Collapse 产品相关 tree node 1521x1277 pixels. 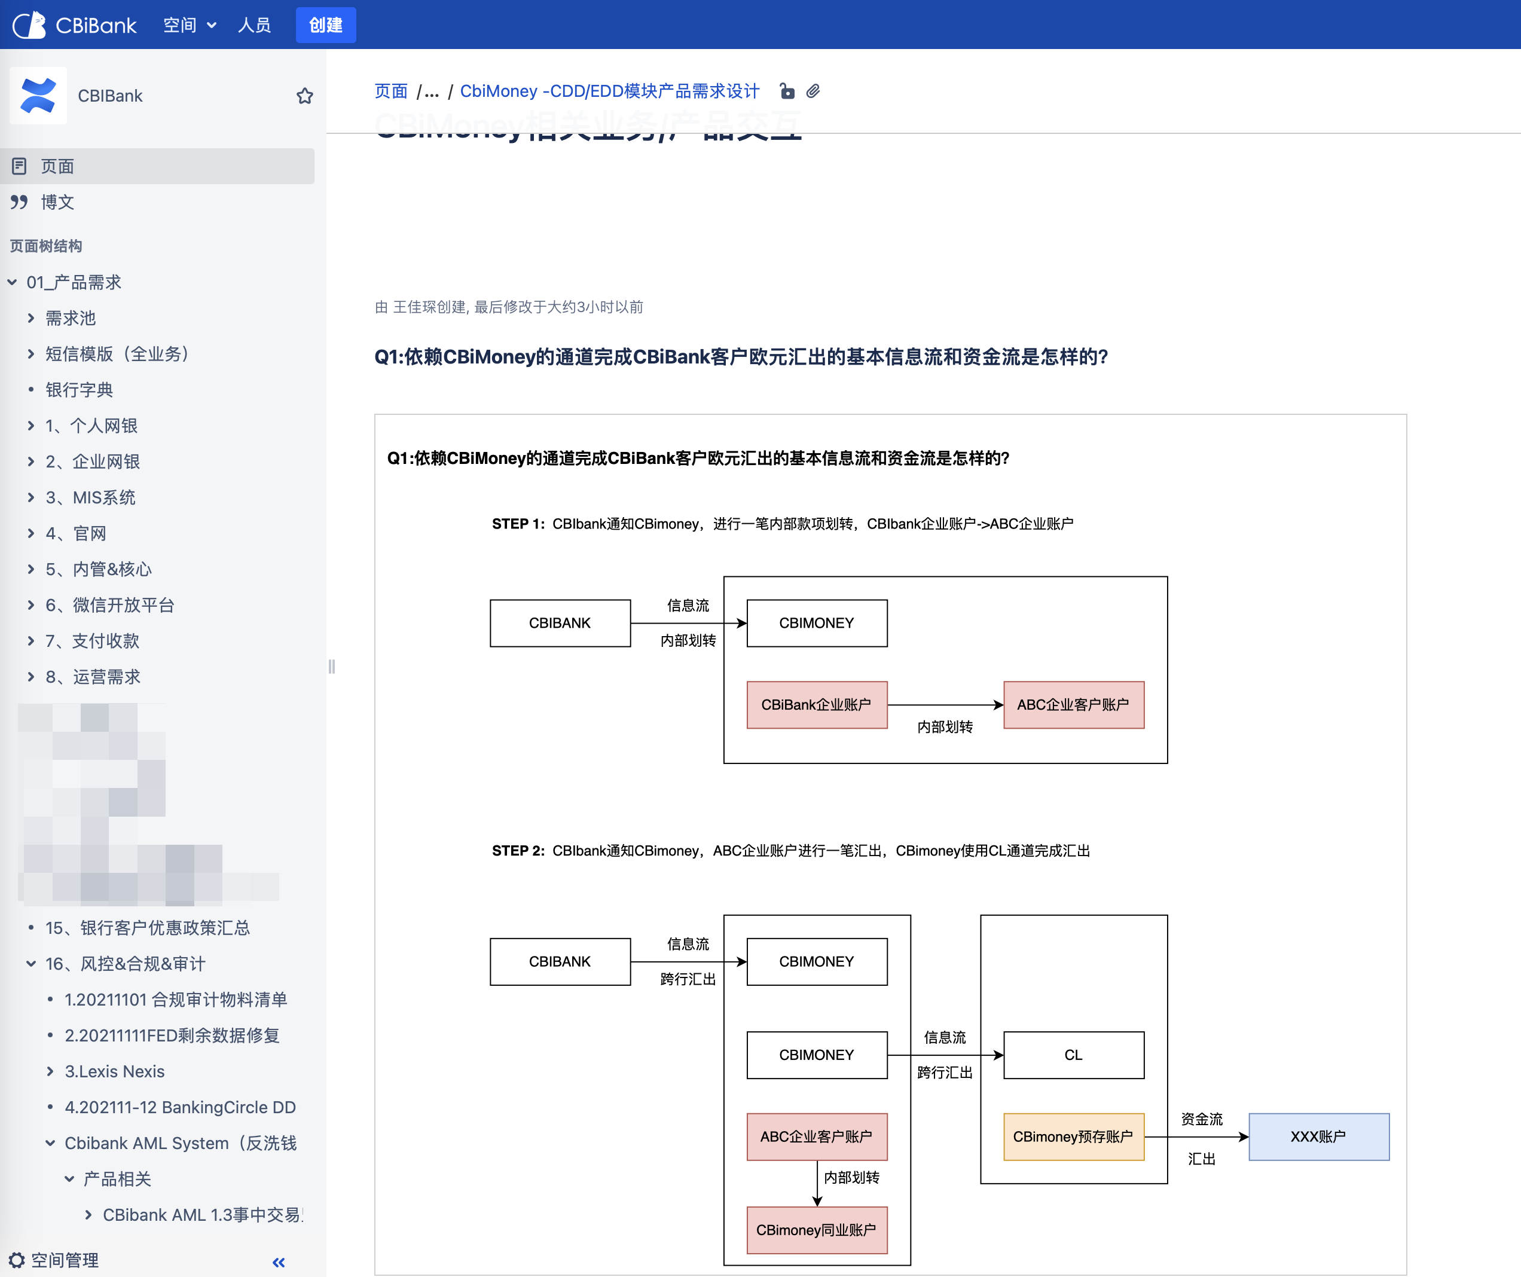click(69, 1179)
